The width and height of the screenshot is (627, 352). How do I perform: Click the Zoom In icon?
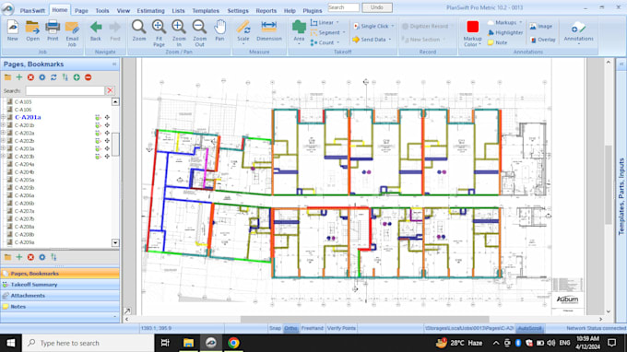click(179, 33)
